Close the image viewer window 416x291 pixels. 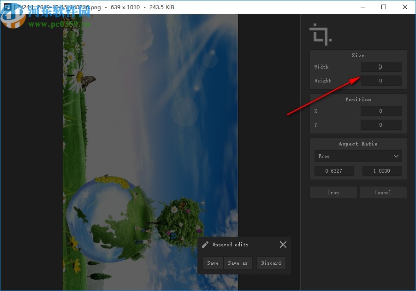(x=405, y=7)
